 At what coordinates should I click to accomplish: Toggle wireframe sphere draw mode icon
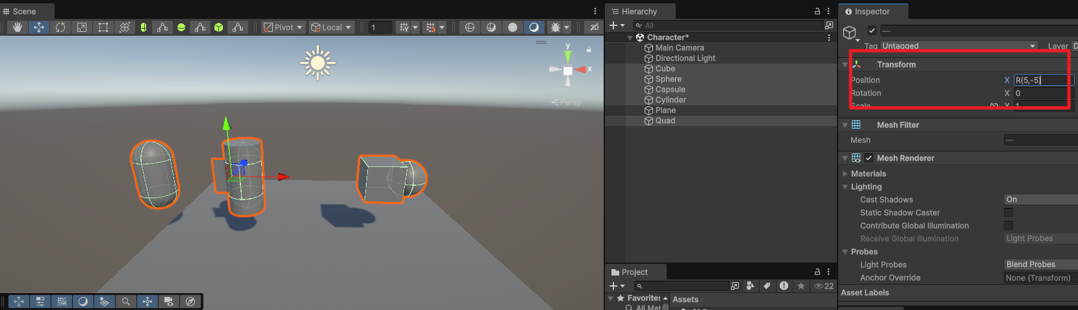470,27
